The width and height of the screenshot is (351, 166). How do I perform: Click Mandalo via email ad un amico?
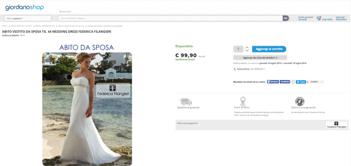pos(249,82)
